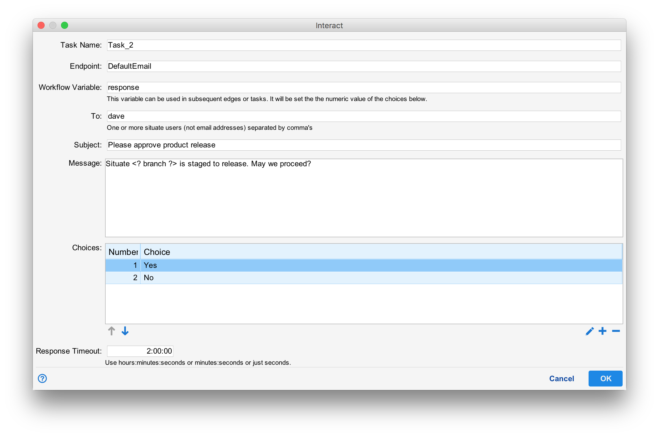
Task: Focus the Endpoint DefaultEmail field
Action: click(x=363, y=66)
